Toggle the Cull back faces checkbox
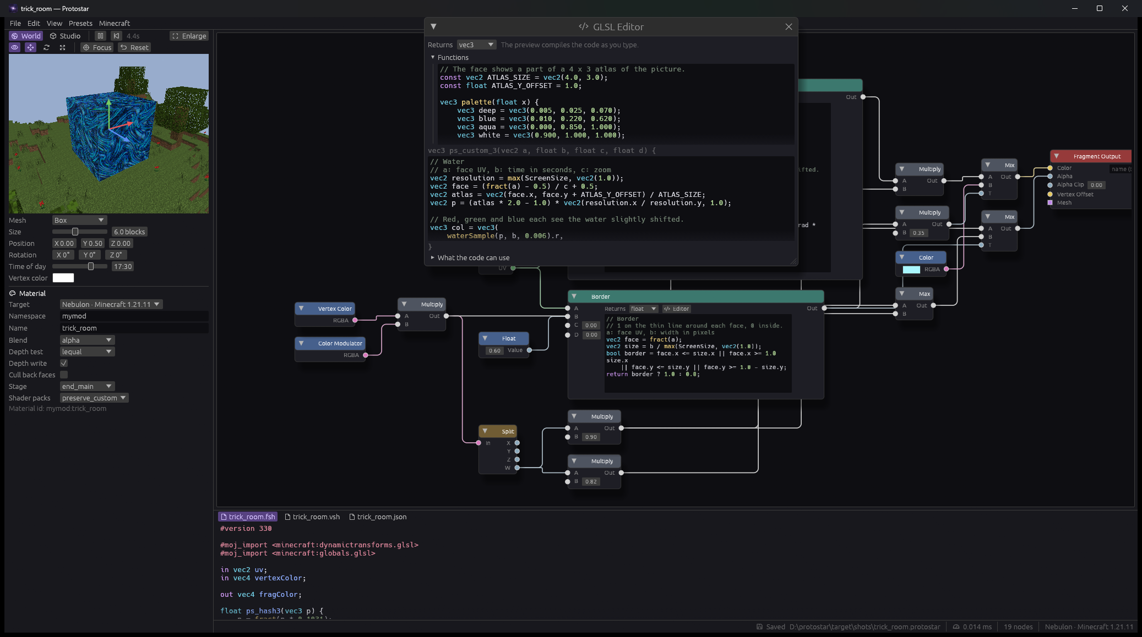This screenshot has height=637, width=1142. click(64, 375)
